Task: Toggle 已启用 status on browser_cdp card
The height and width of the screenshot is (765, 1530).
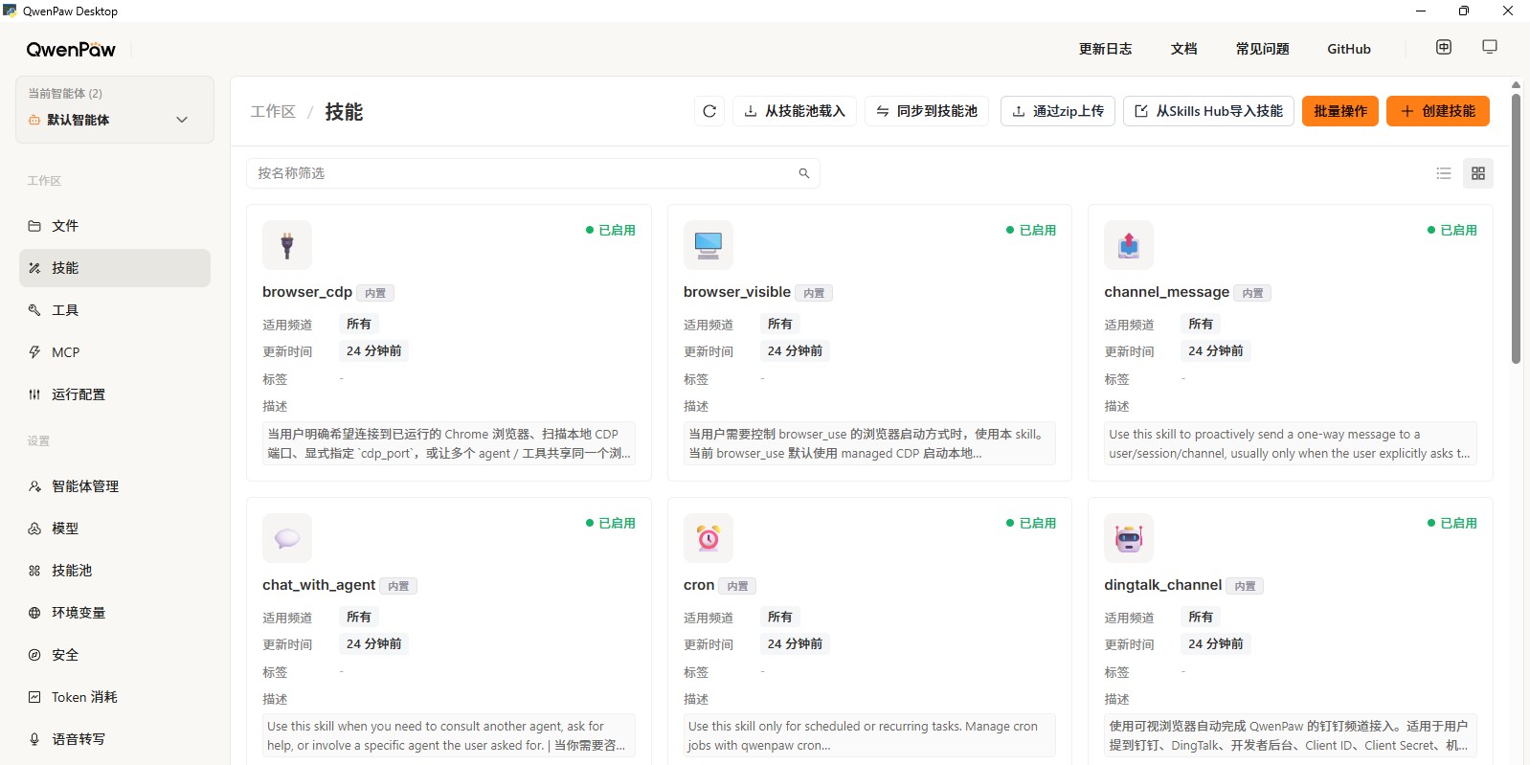Action: [611, 230]
